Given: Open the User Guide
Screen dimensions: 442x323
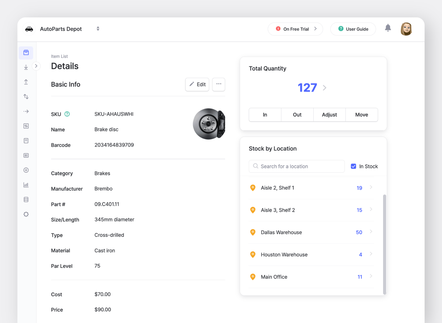Looking at the screenshot, I should pyautogui.click(x=353, y=29).
